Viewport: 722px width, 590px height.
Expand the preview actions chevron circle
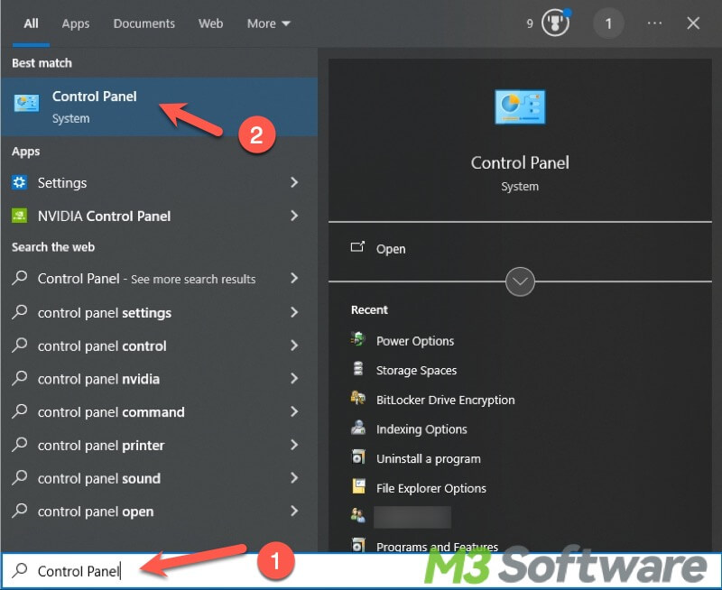pos(520,281)
